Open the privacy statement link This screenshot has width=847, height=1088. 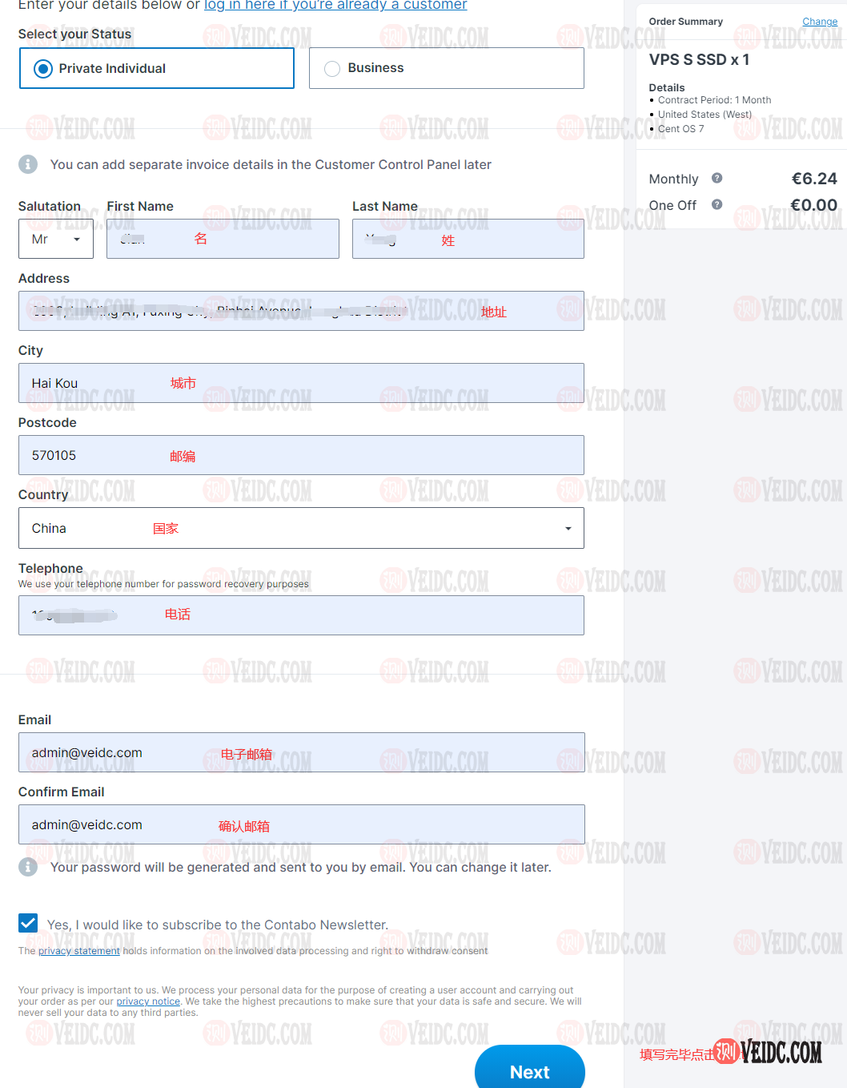[x=79, y=951]
